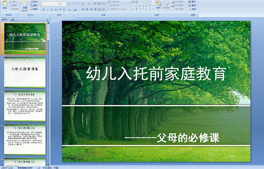Select the Left Brace shape
The image size is (264, 169).
pyautogui.click(x=146, y=9)
